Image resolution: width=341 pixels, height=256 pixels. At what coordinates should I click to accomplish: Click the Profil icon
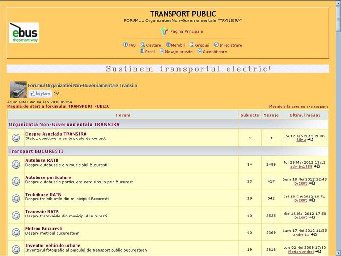(142, 51)
